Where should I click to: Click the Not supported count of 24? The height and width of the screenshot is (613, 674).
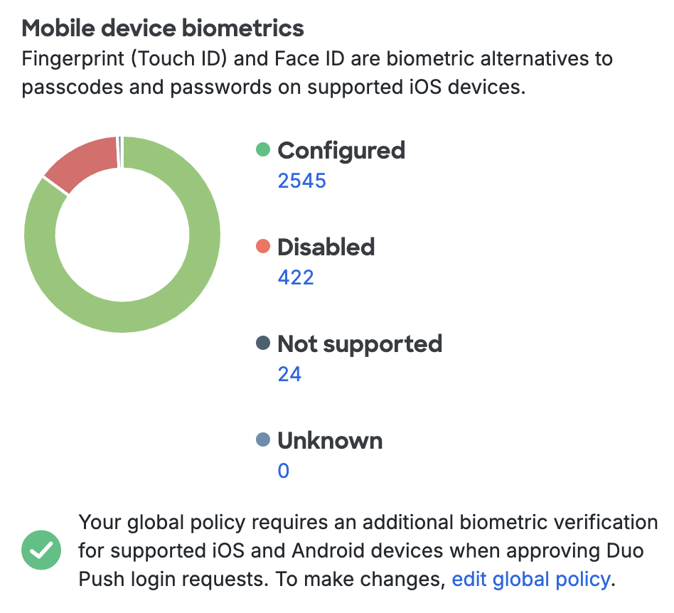tap(289, 373)
